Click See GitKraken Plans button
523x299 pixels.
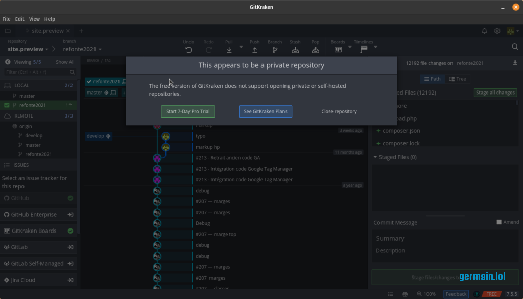(x=265, y=111)
